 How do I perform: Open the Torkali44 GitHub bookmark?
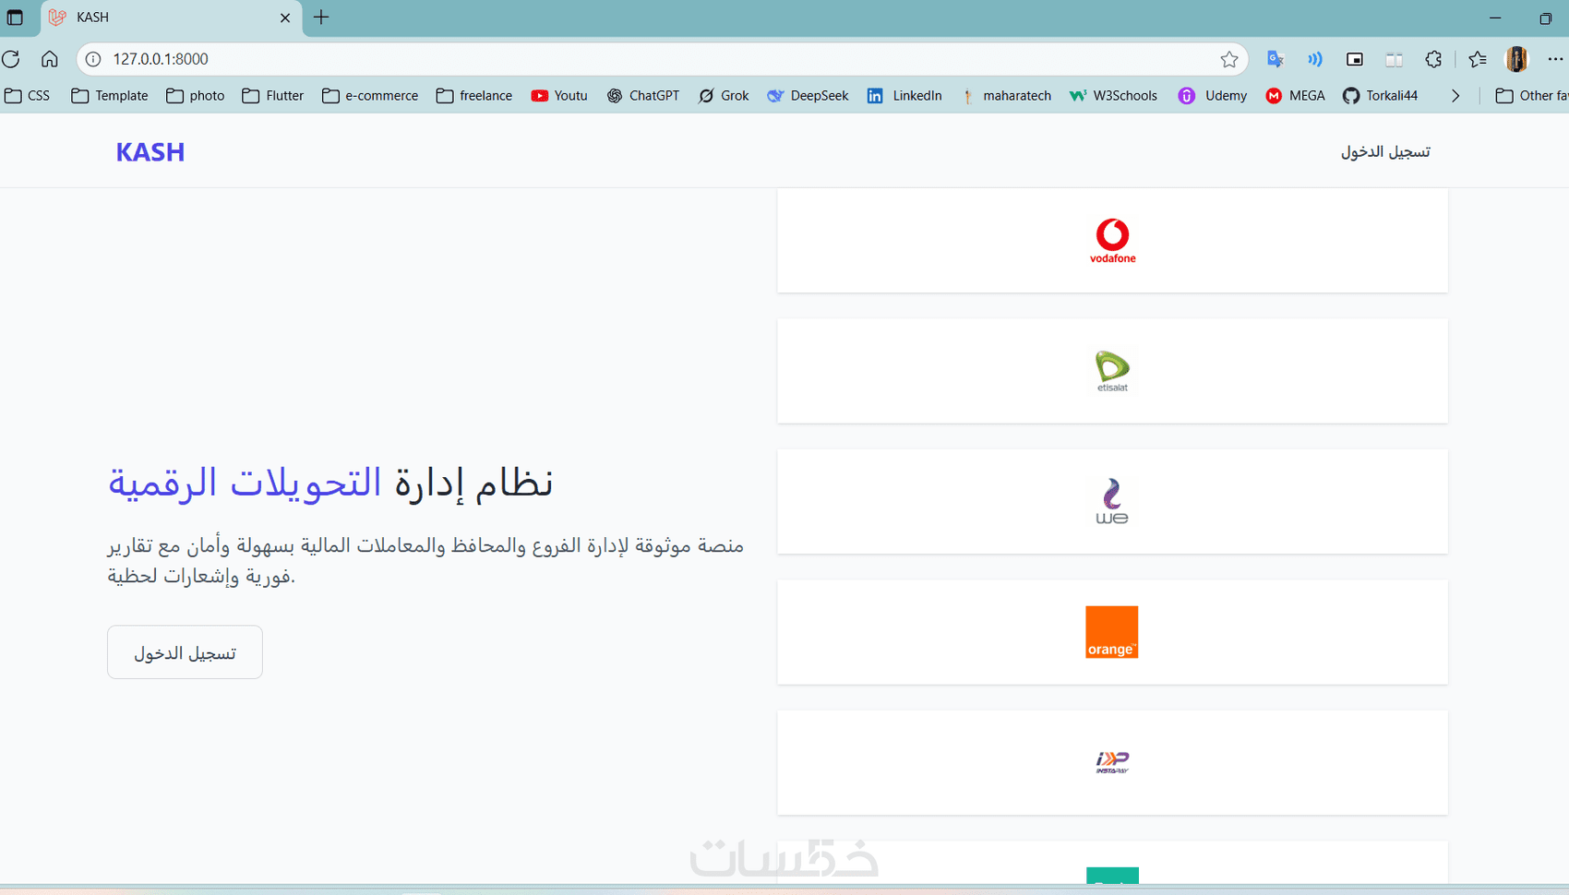(x=1380, y=96)
